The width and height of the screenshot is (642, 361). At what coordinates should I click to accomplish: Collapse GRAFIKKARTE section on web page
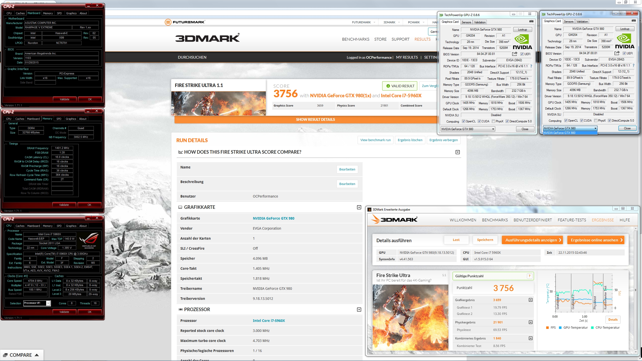[x=359, y=207]
